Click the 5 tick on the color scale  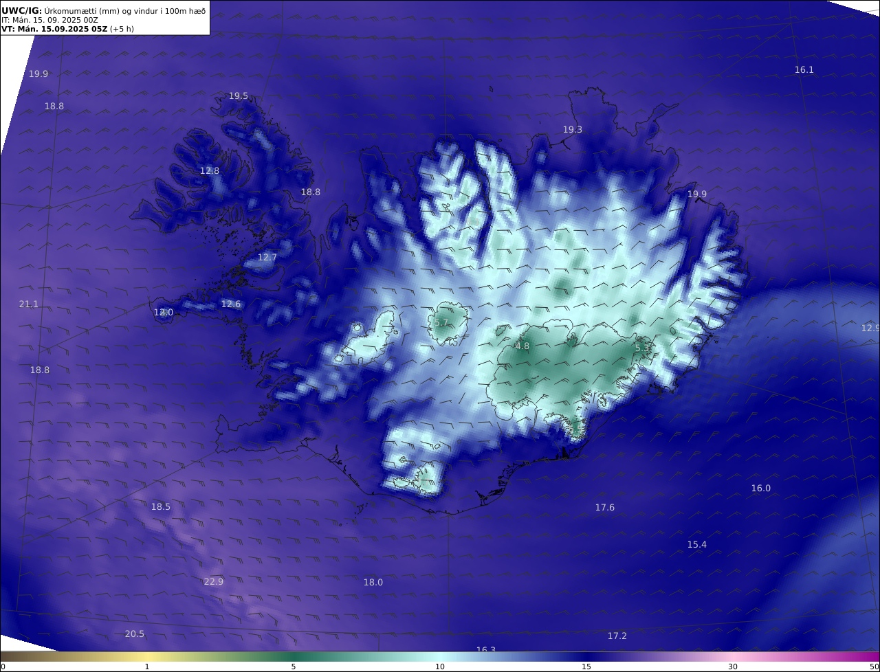click(294, 667)
